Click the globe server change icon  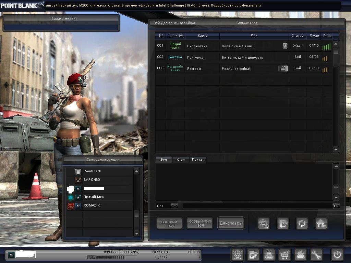click(264, 224)
